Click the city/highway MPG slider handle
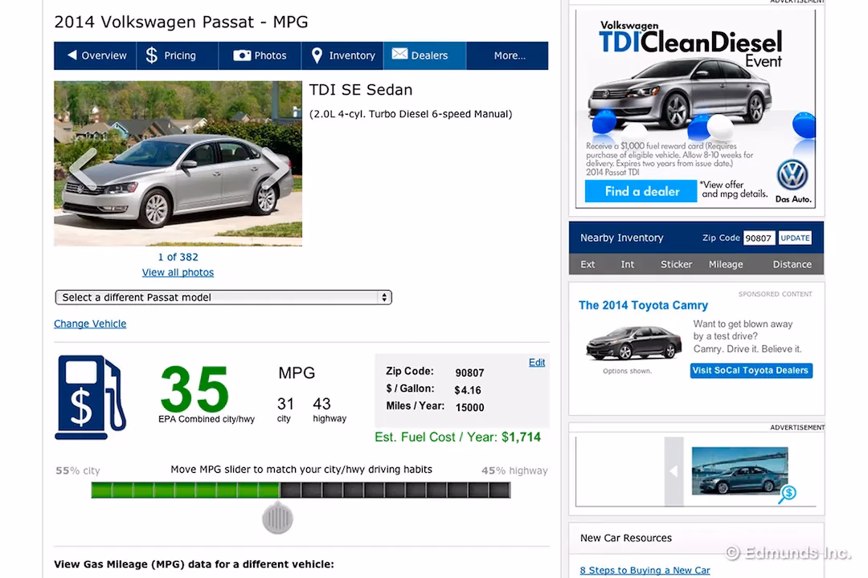 [x=276, y=518]
